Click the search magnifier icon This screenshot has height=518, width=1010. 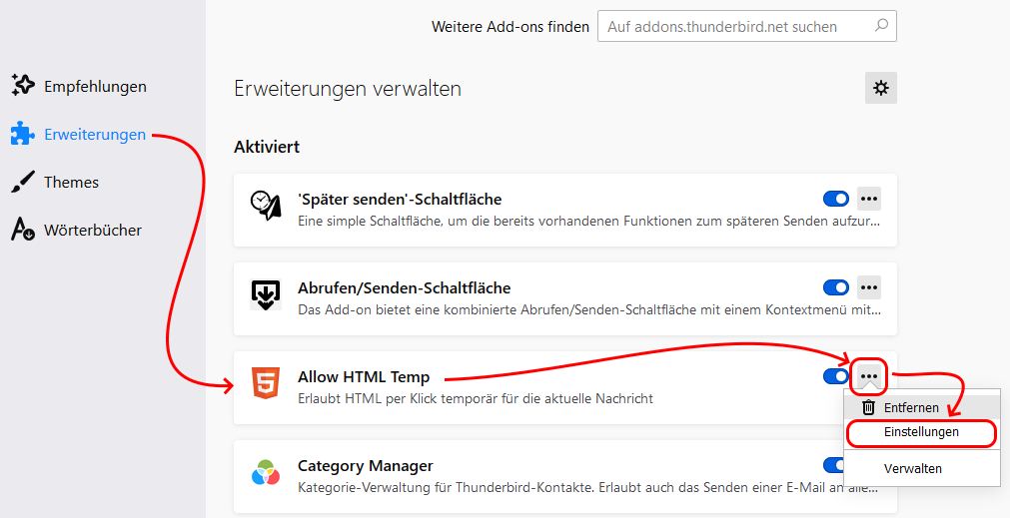coord(881,26)
